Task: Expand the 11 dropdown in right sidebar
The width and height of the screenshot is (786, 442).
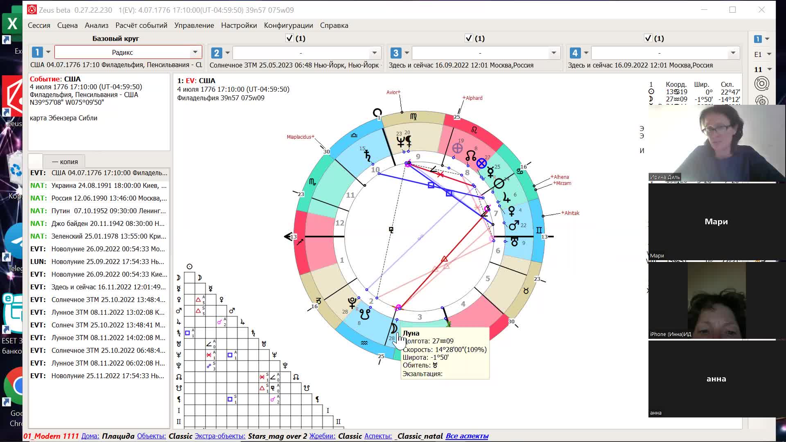Action: [x=769, y=70]
